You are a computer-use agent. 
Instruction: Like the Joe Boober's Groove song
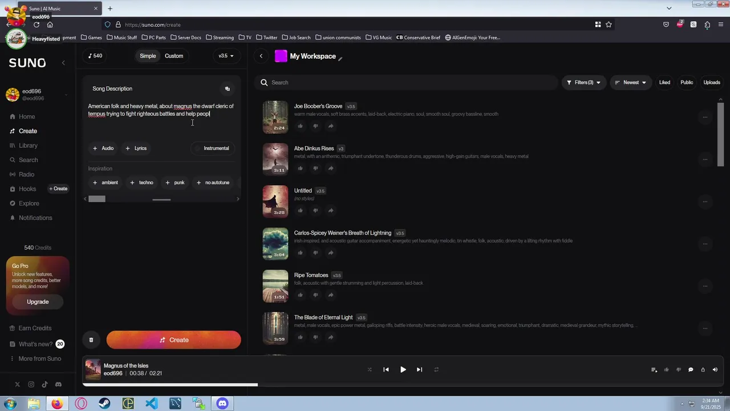pos(300,126)
